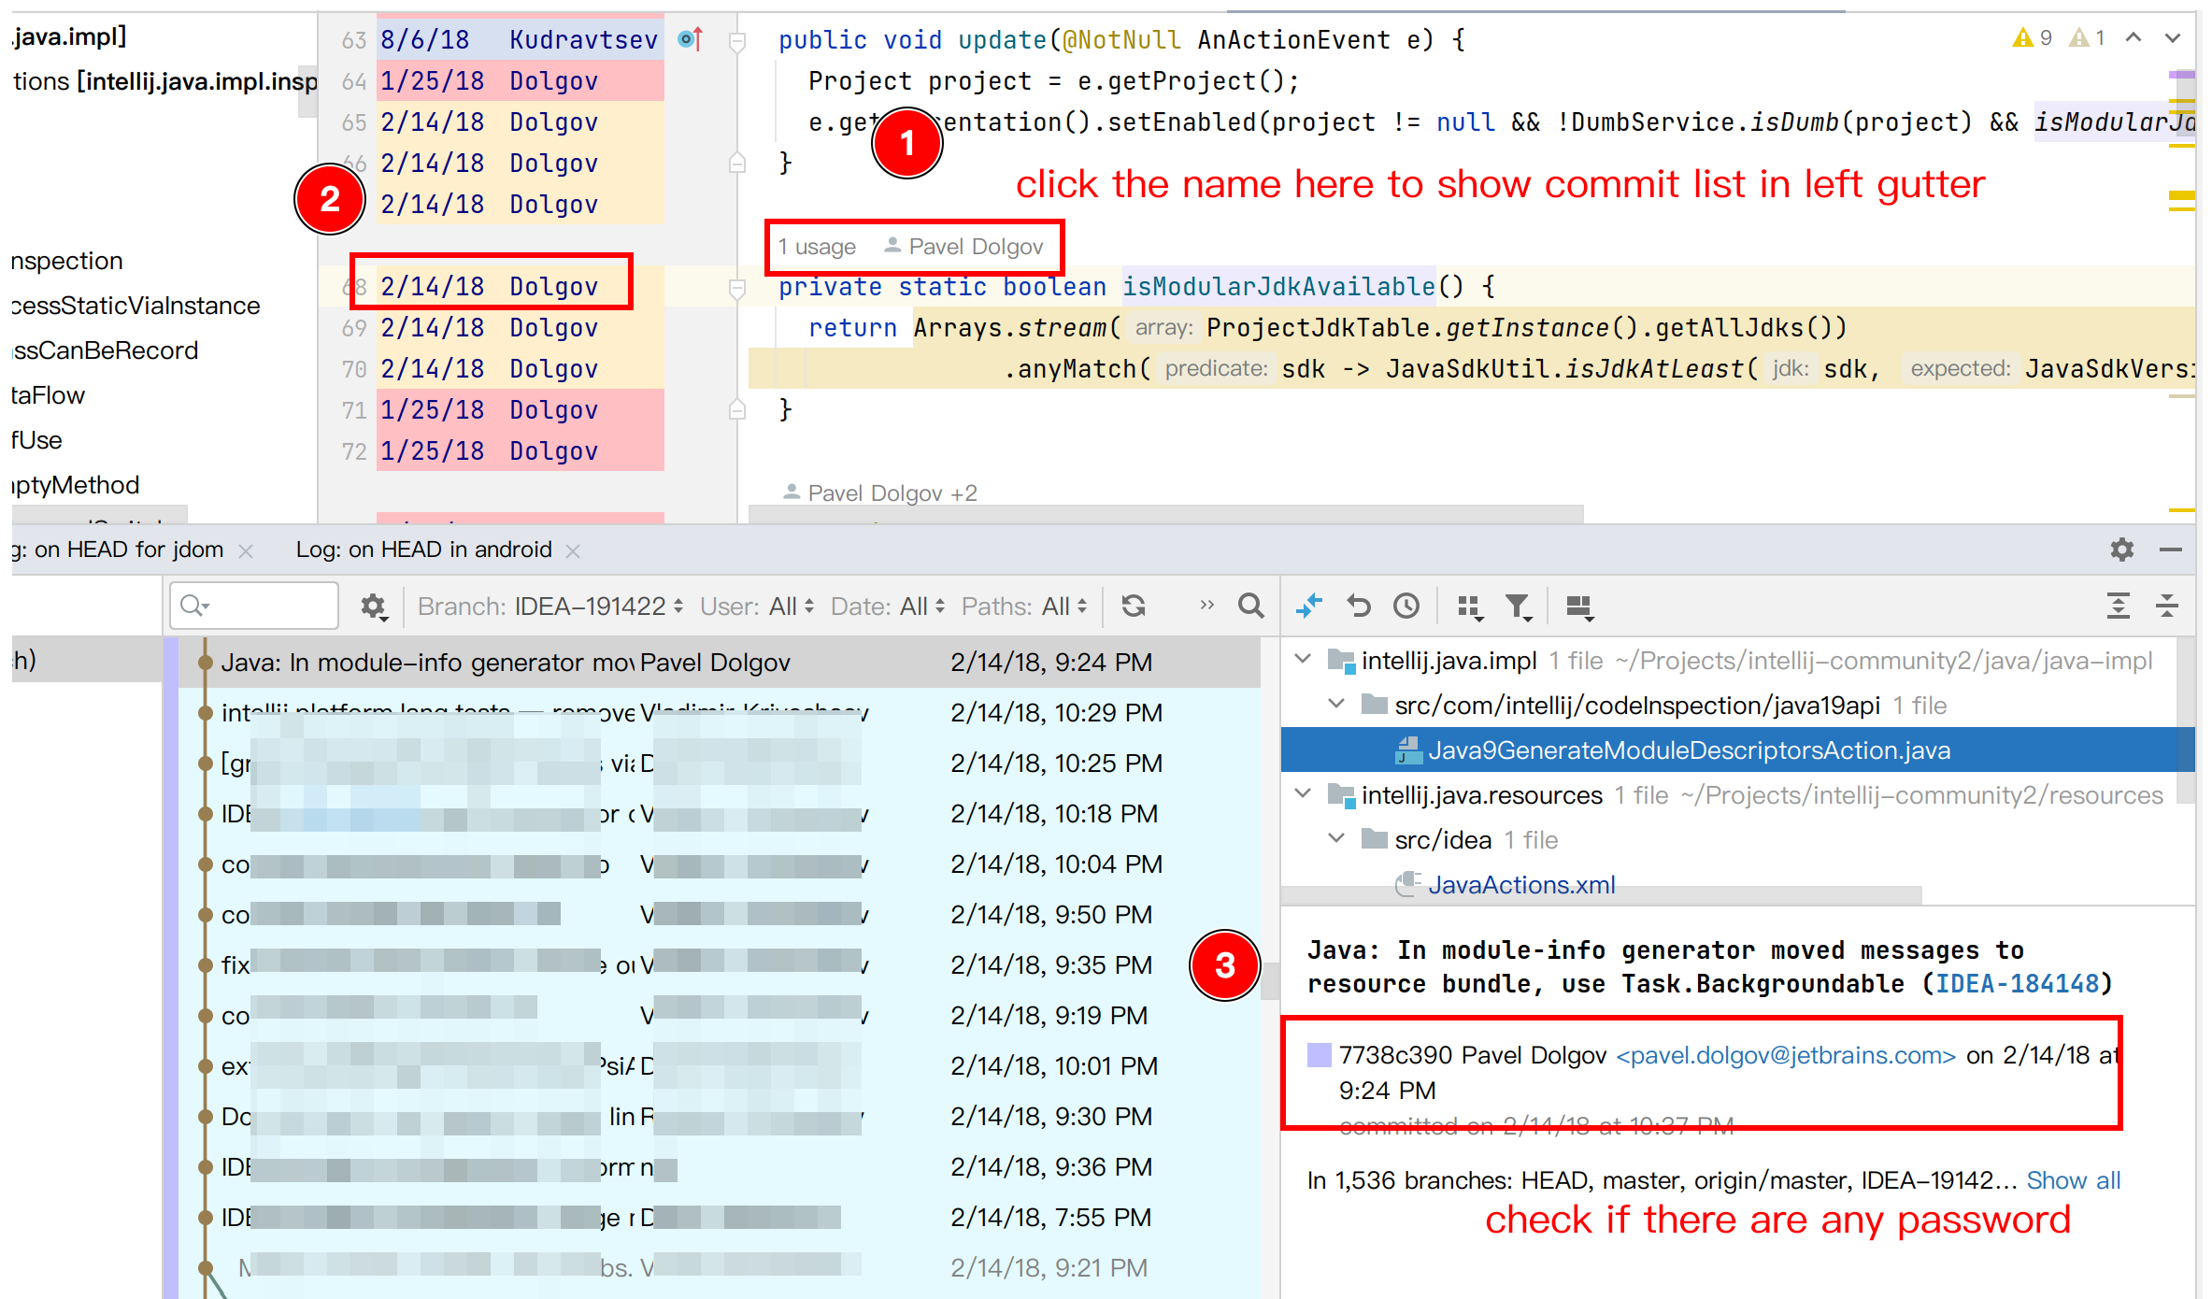Go to next highlighted error arrow
This screenshot has height=1299, width=2212.
coord(2173,37)
